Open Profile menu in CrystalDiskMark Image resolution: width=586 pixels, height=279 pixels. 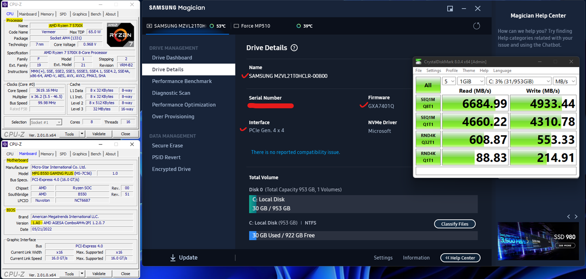tap(452, 70)
